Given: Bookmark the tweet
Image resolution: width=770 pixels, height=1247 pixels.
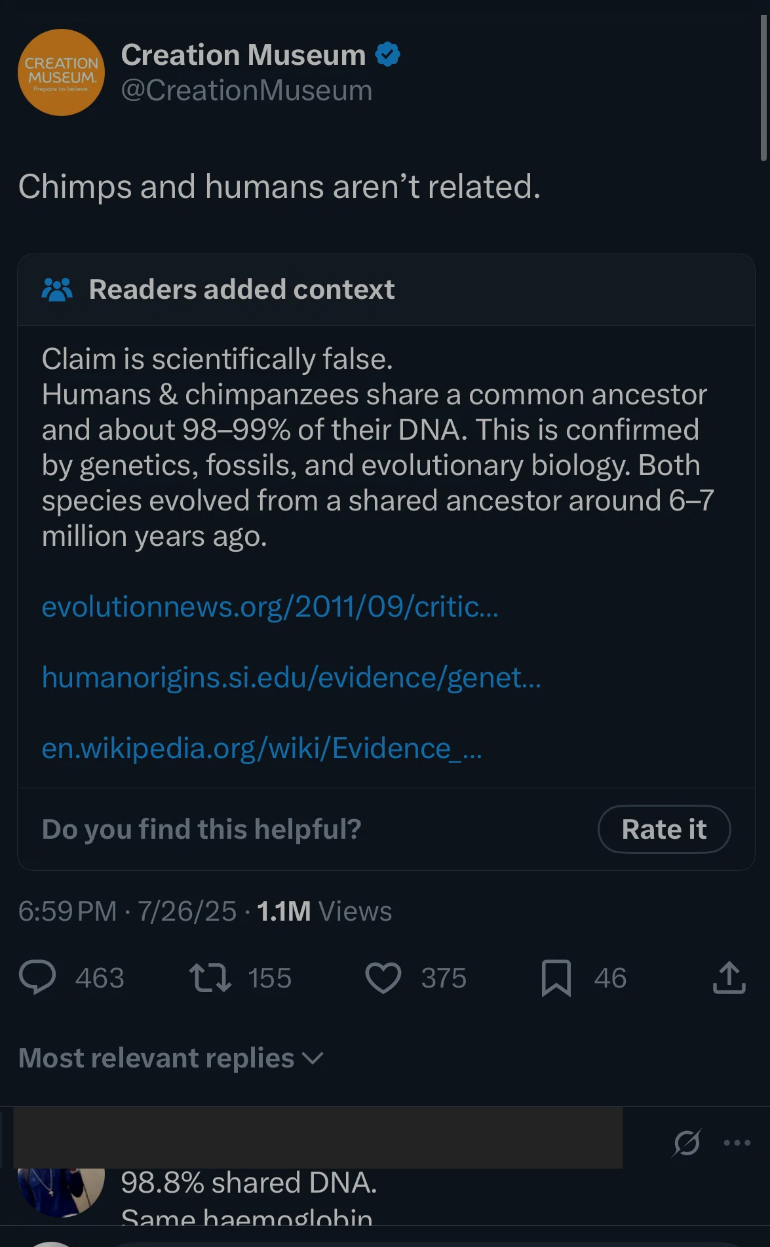Looking at the screenshot, I should tap(557, 977).
